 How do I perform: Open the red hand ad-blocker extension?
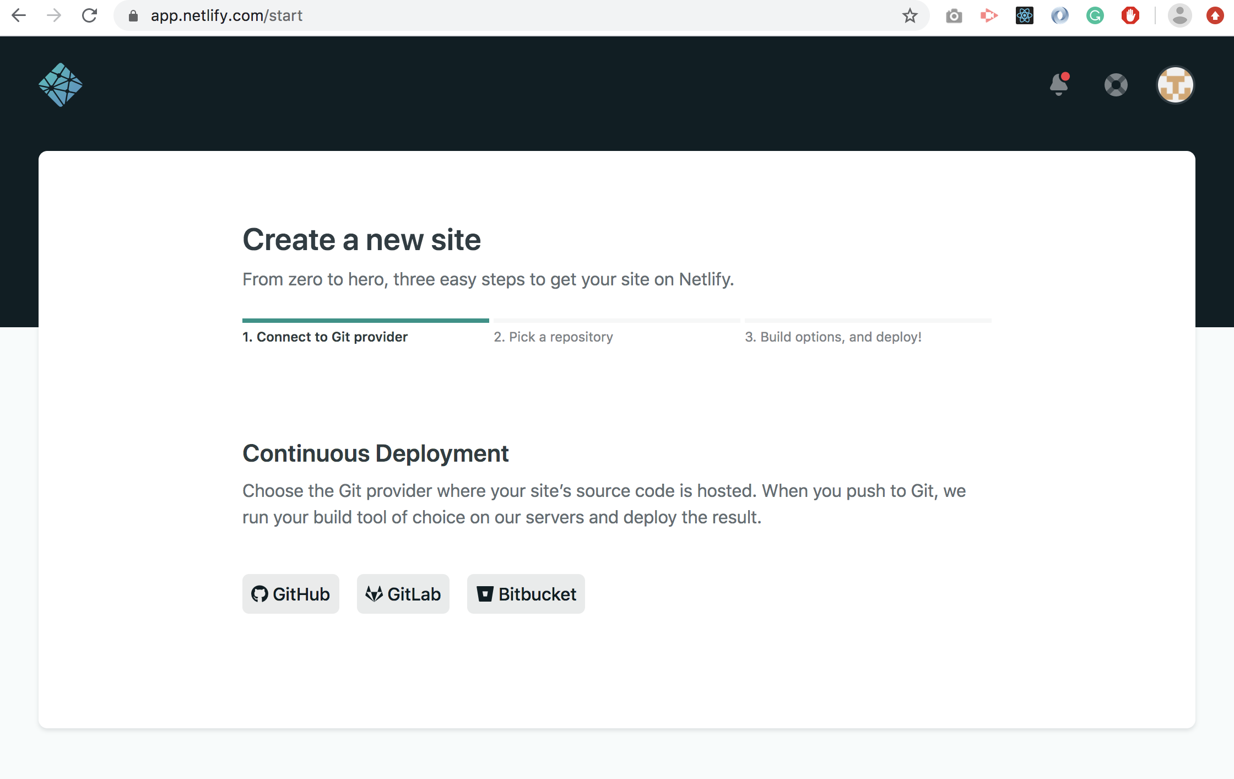(x=1130, y=15)
